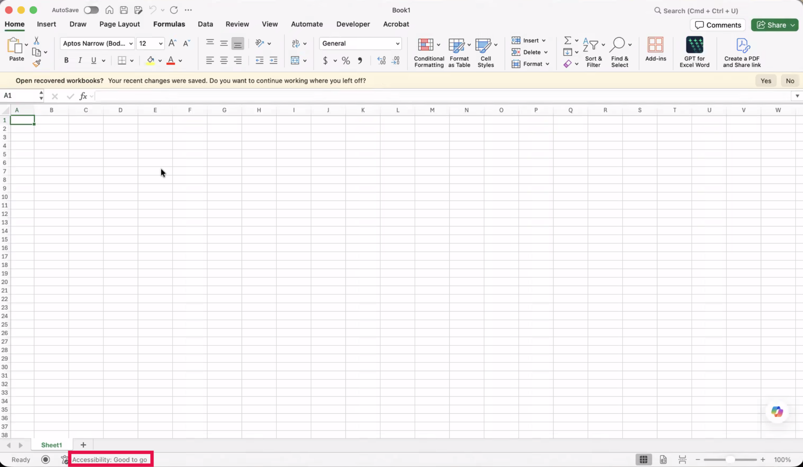Expand the Format cells dropdown
The height and width of the screenshot is (467, 803).
click(547, 64)
